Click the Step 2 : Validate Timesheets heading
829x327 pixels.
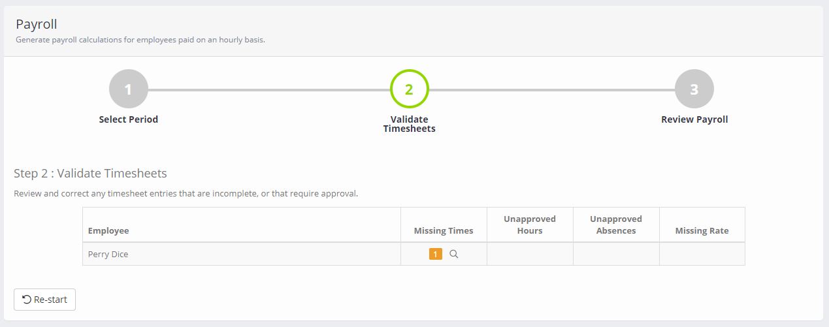pos(90,174)
